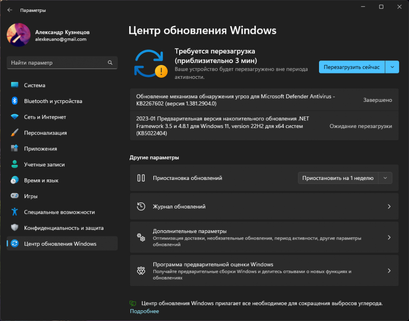The width and height of the screenshot is (409, 321).
Task: Open the pause duration dropdown arrow
Action: pyautogui.click(x=385, y=178)
